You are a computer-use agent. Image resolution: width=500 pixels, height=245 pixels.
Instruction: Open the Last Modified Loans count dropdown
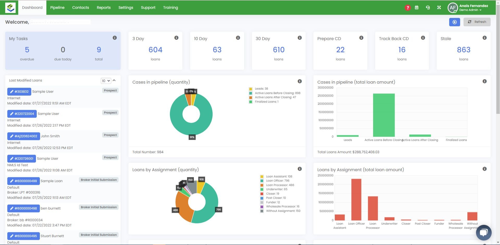[106, 81]
